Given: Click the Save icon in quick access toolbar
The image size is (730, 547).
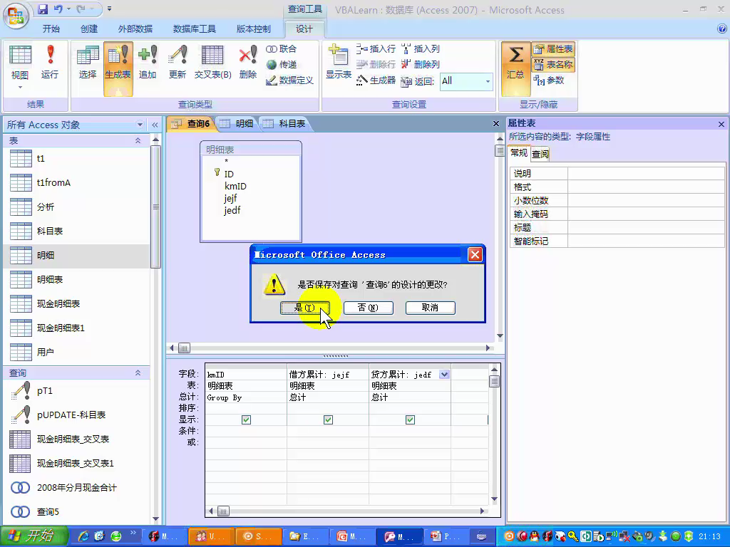Looking at the screenshot, I should pos(43,9).
